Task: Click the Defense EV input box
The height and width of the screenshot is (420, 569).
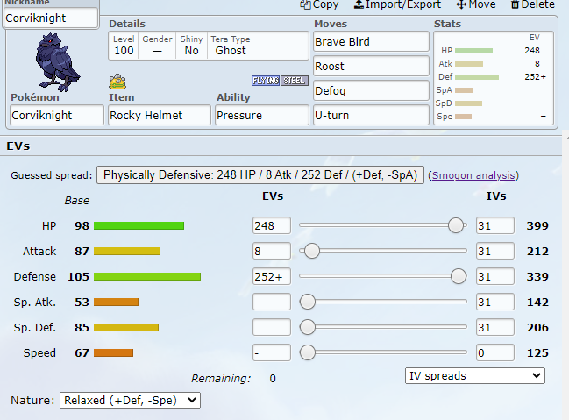Action: (x=272, y=276)
